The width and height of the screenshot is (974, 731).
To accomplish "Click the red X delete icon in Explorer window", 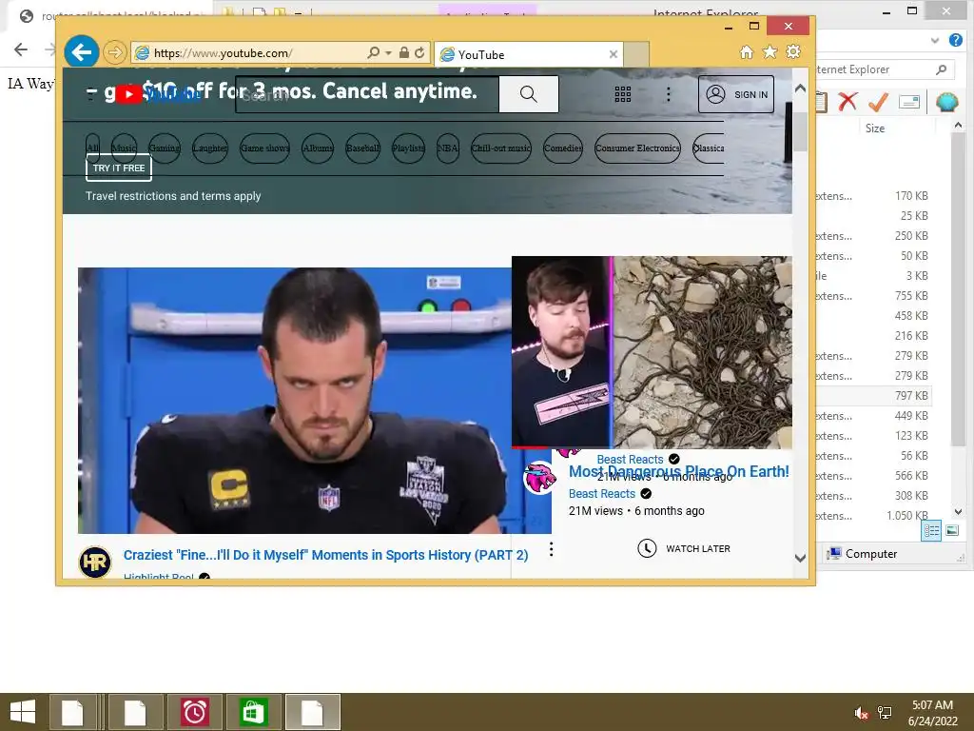I will (847, 101).
